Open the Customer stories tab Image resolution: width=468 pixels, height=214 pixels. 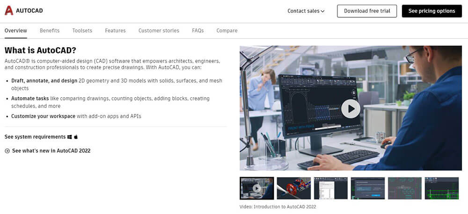point(159,30)
